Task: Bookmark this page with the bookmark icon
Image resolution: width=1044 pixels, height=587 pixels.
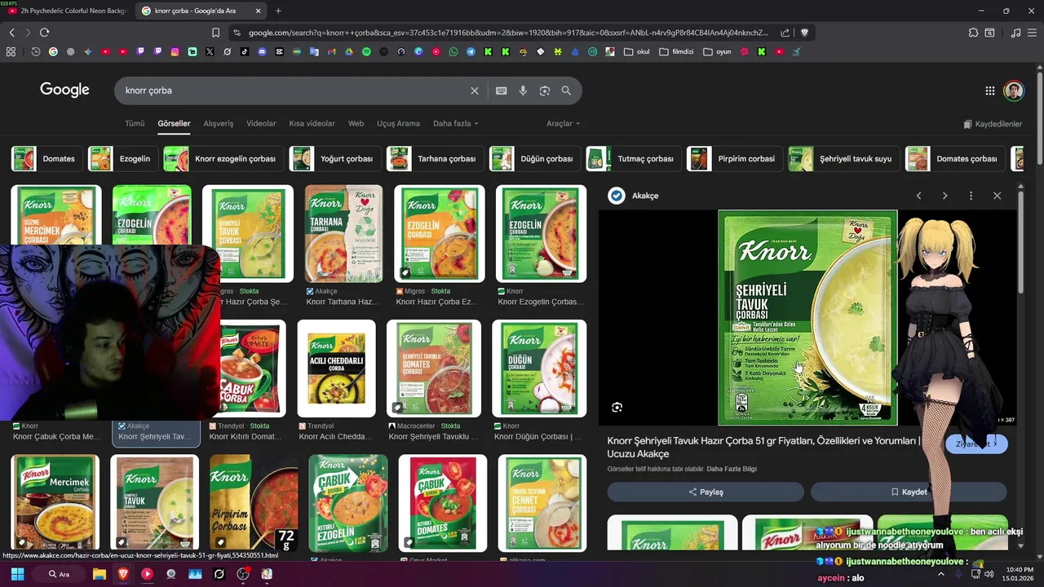Action: pos(215,33)
